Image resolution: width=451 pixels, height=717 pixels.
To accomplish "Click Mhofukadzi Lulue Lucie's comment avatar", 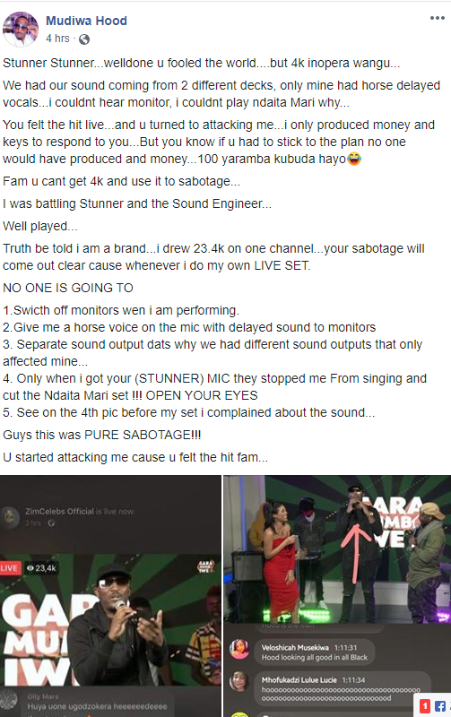I will pos(239,682).
